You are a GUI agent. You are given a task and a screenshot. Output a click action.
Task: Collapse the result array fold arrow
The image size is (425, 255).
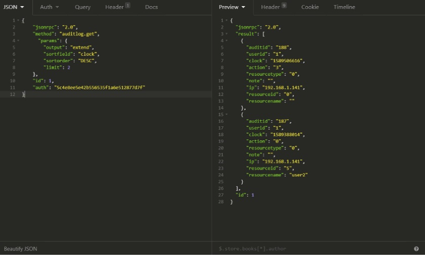click(227, 34)
